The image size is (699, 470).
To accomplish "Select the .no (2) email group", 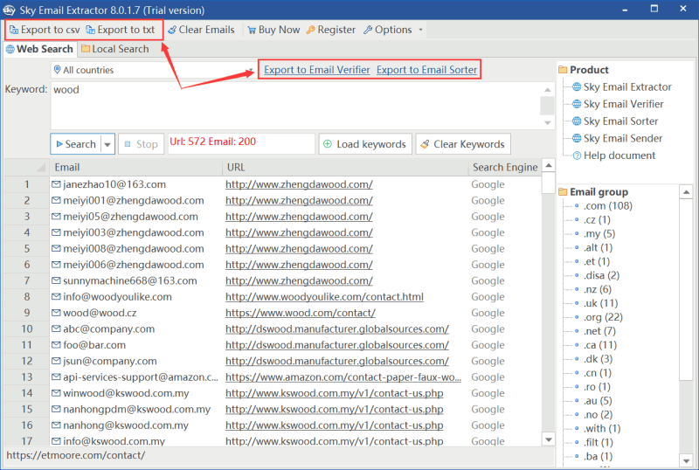I will (x=598, y=415).
